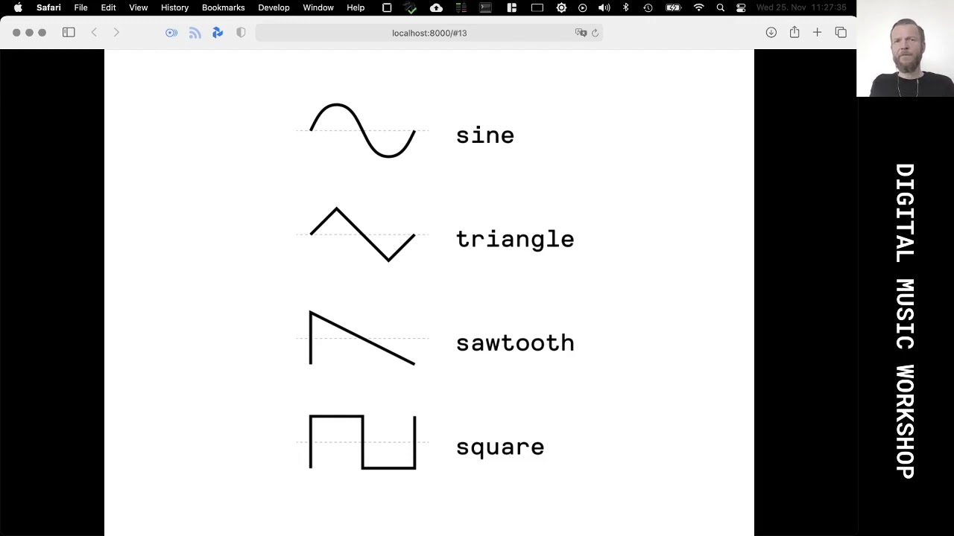Screen dimensions: 954x536
Task: Click the rounded square menu bar icon
Action: point(387,7)
